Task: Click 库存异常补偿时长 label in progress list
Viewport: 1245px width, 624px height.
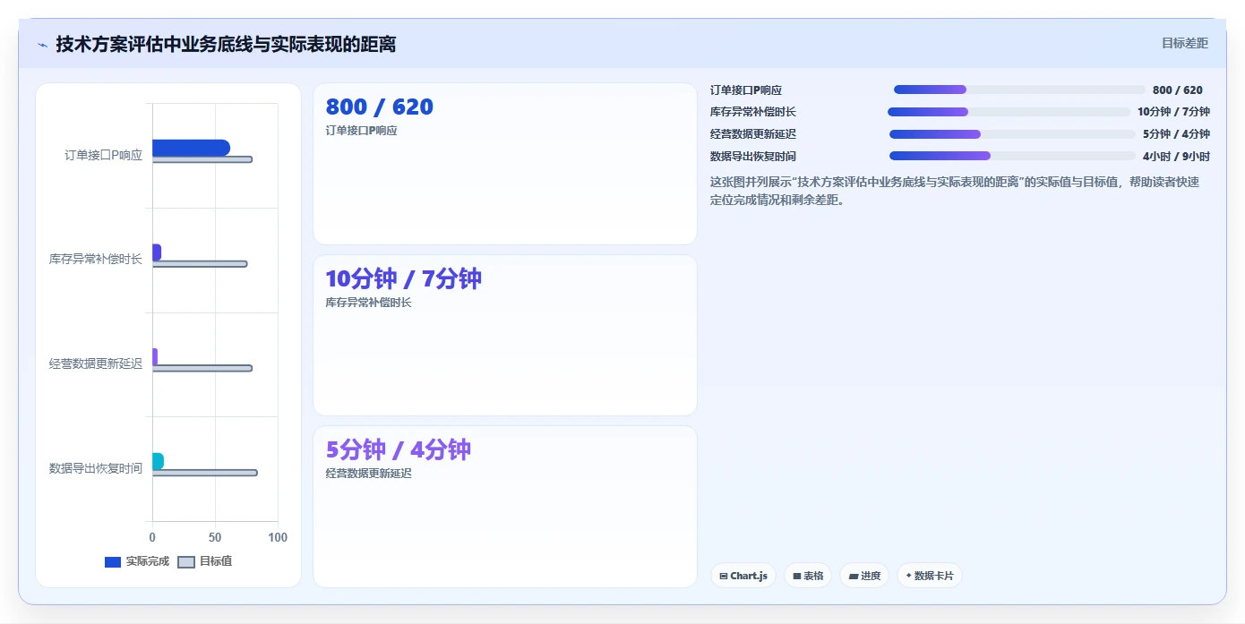Action: click(753, 112)
